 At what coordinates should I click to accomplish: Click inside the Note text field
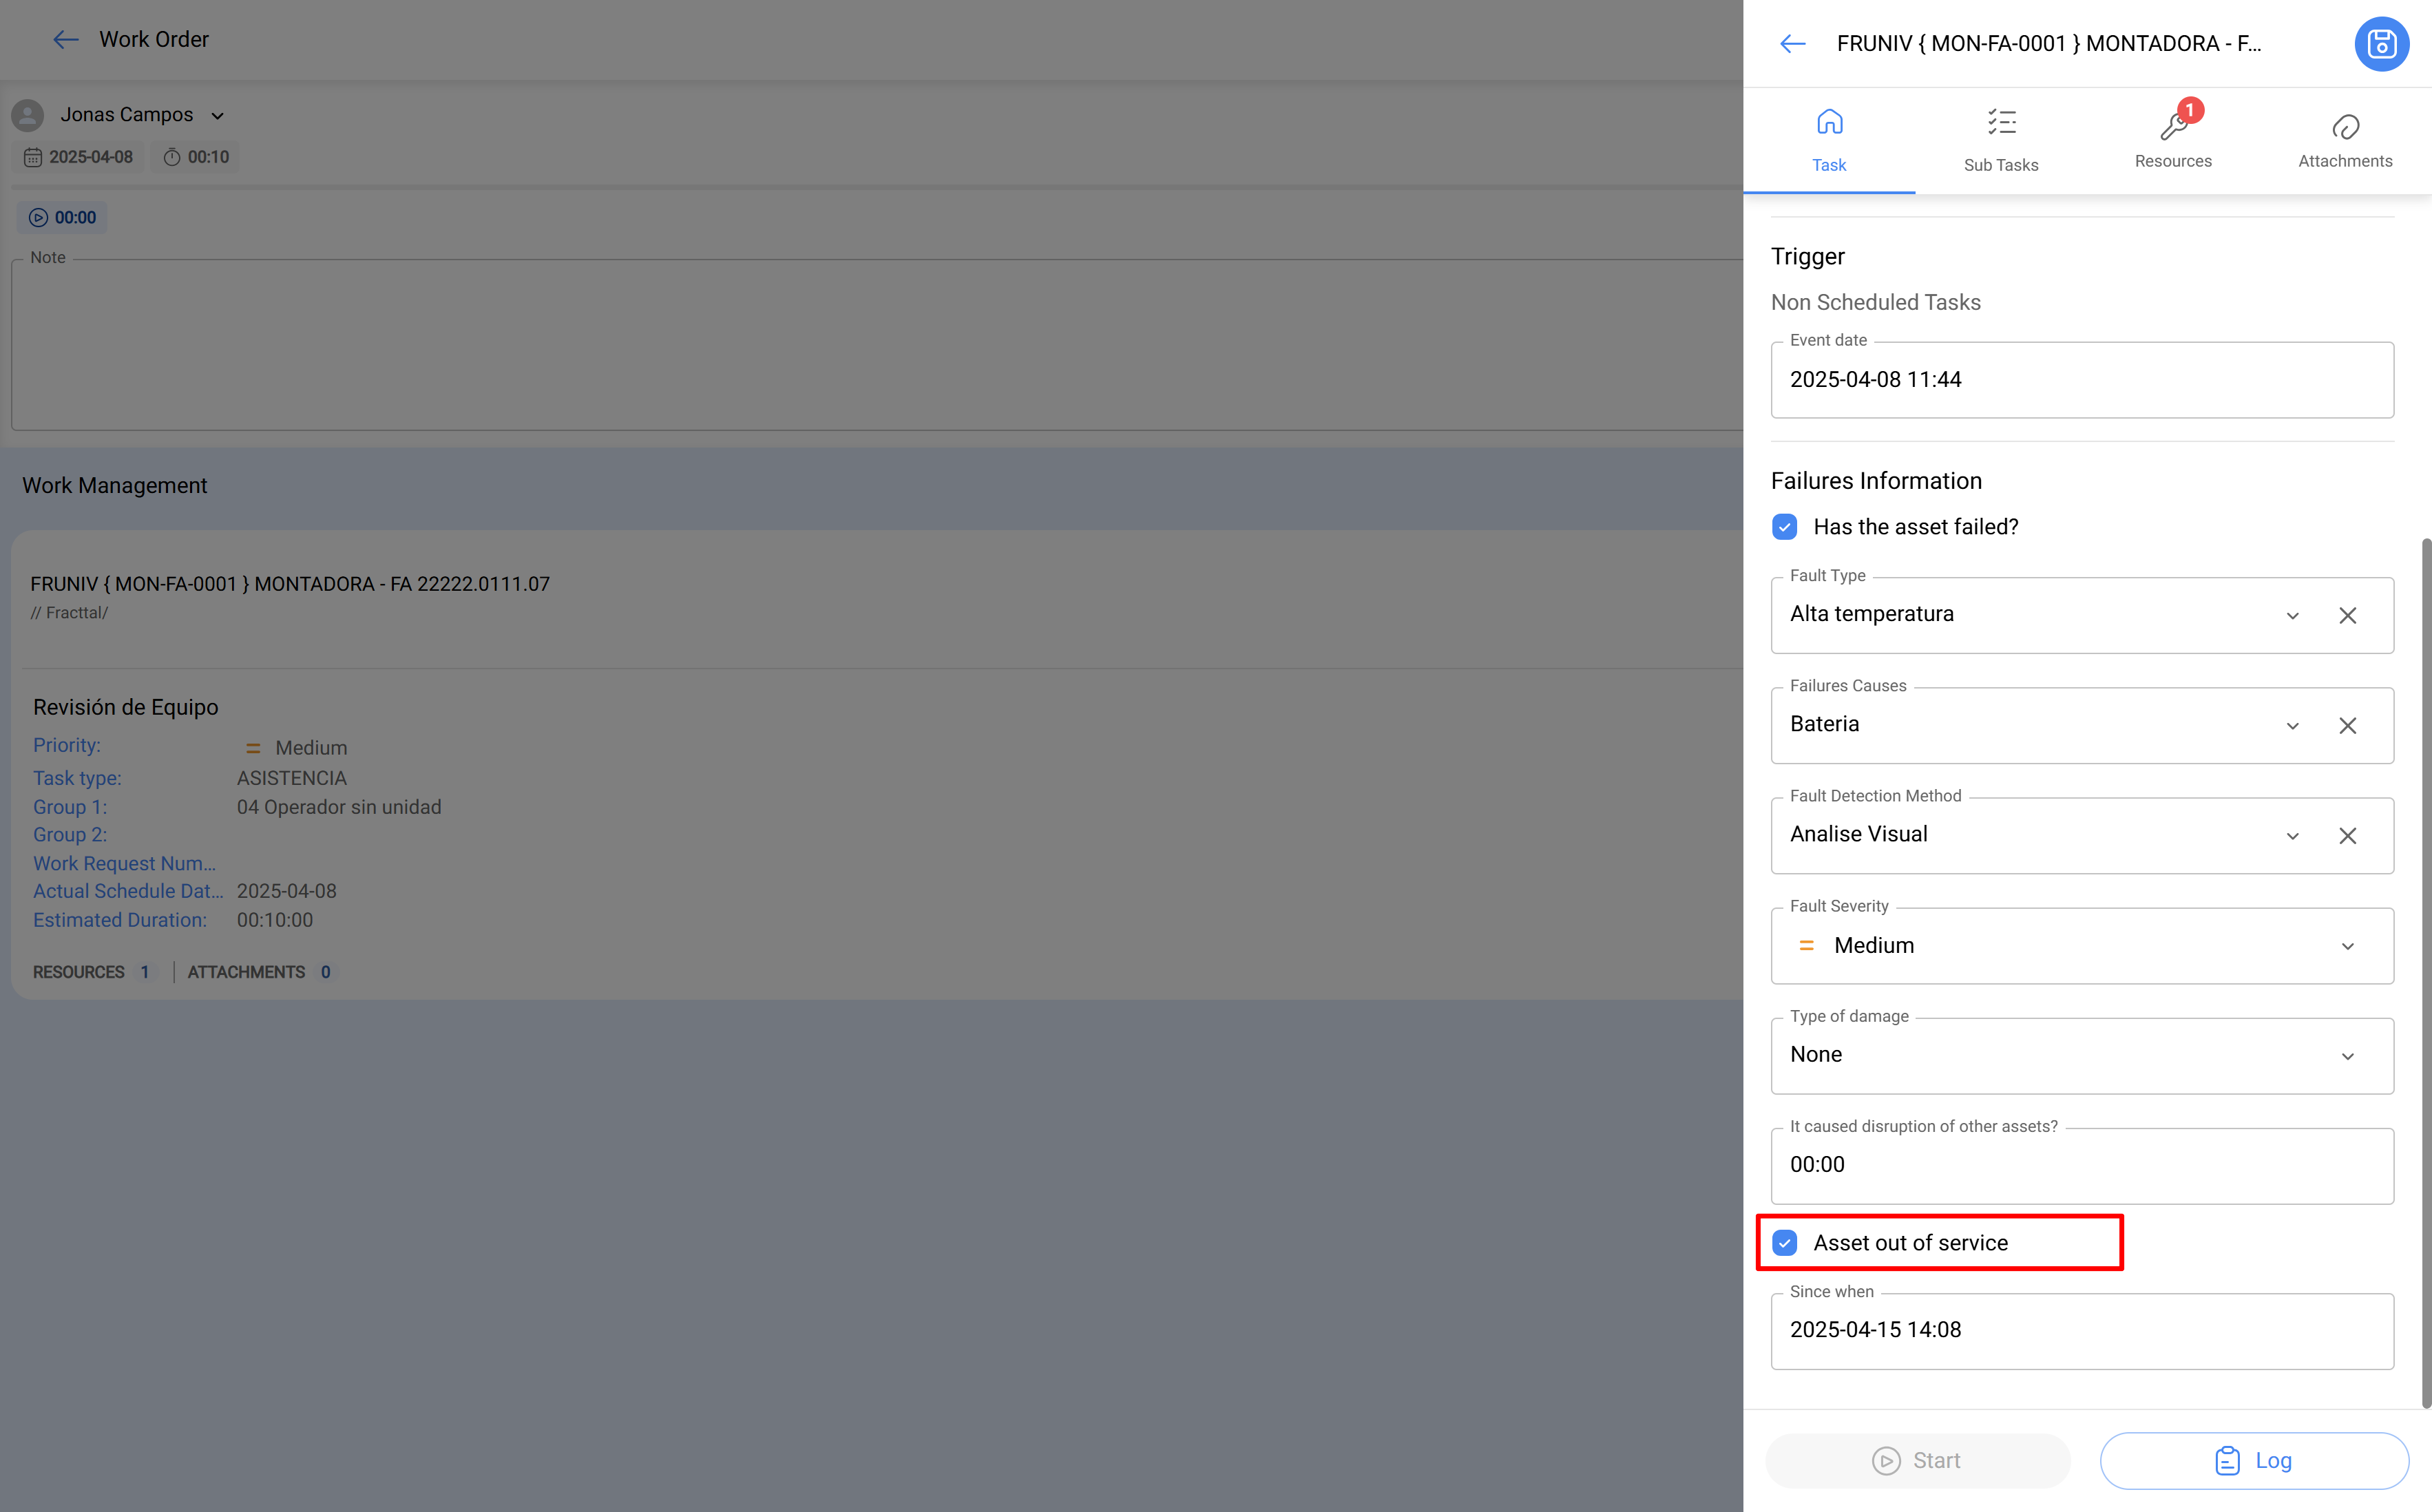tap(800, 345)
